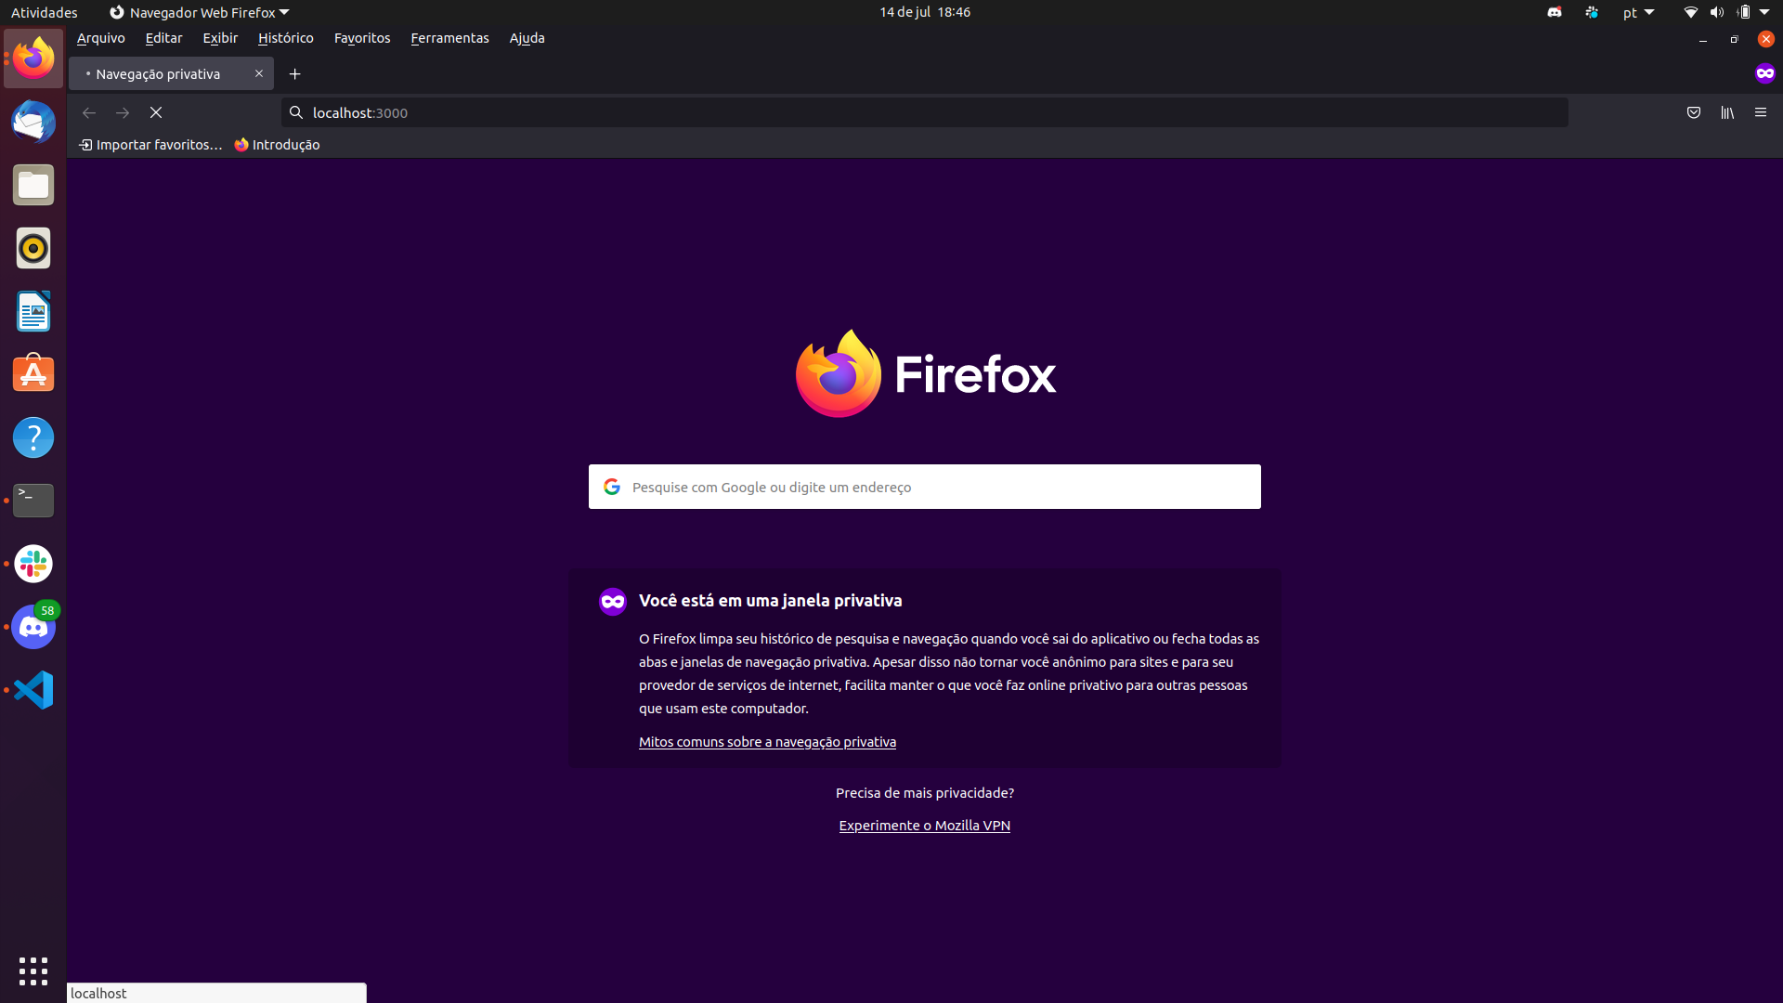
Task: Click 'Experimente o Mozilla VPN' link
Action: click(x=925, y=824)
